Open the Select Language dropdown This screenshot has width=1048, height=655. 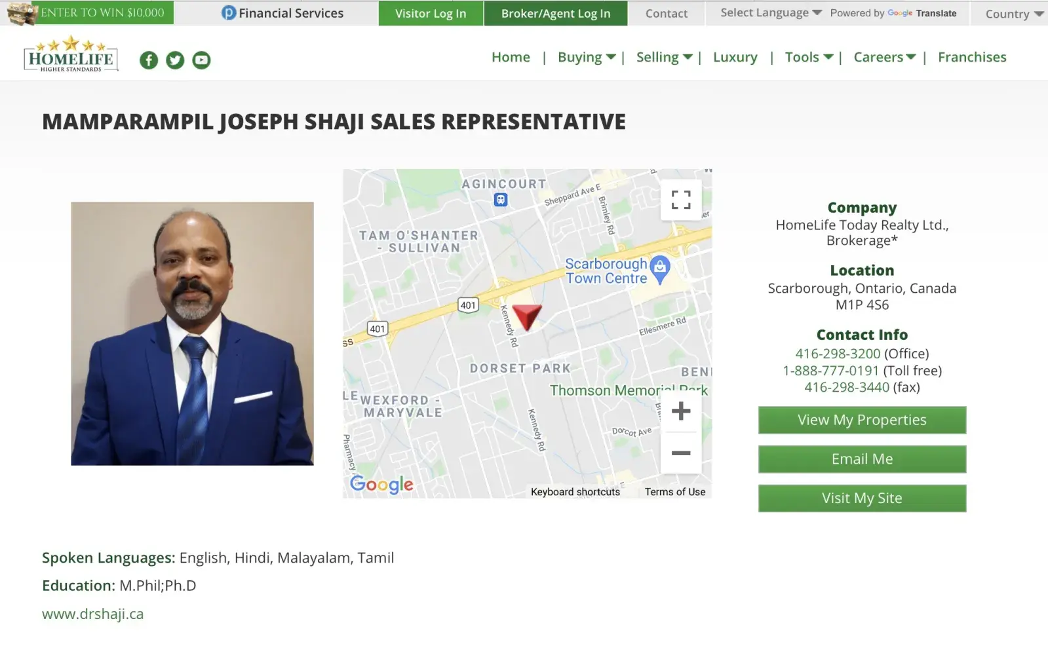point(771,13)
